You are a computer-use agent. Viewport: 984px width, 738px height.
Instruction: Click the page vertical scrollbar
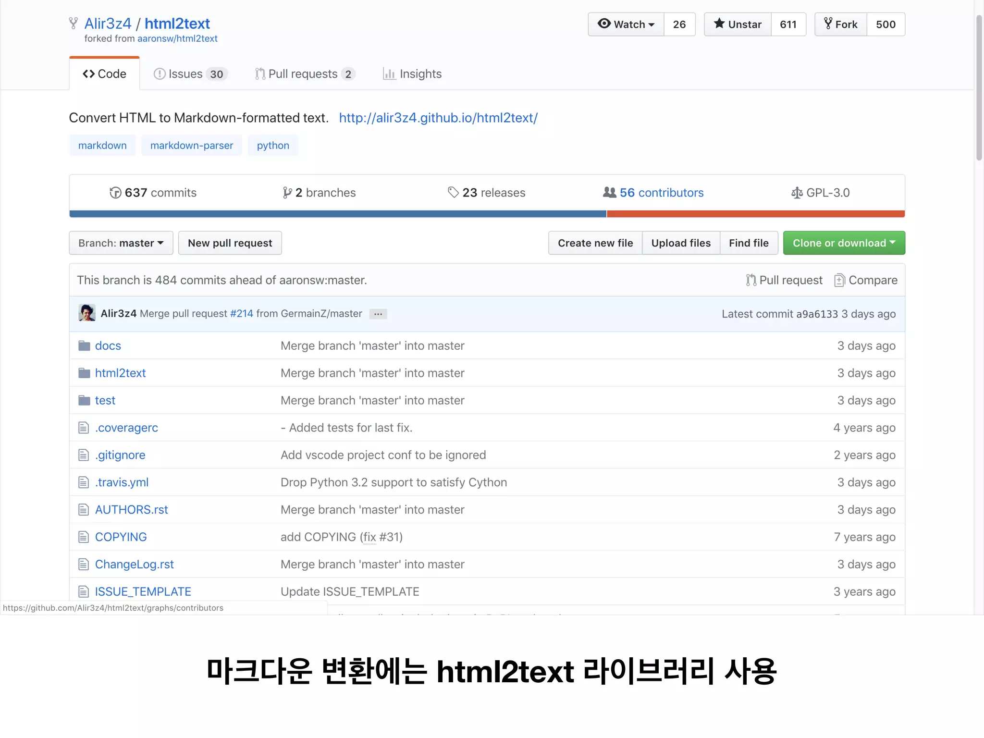click(979, 87)
